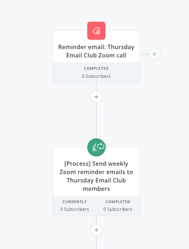Screen dimensions: 189x249
Task: Open the '[Process] Send weekly Zoom reminder emails' title
Action: tap(96, 176)
